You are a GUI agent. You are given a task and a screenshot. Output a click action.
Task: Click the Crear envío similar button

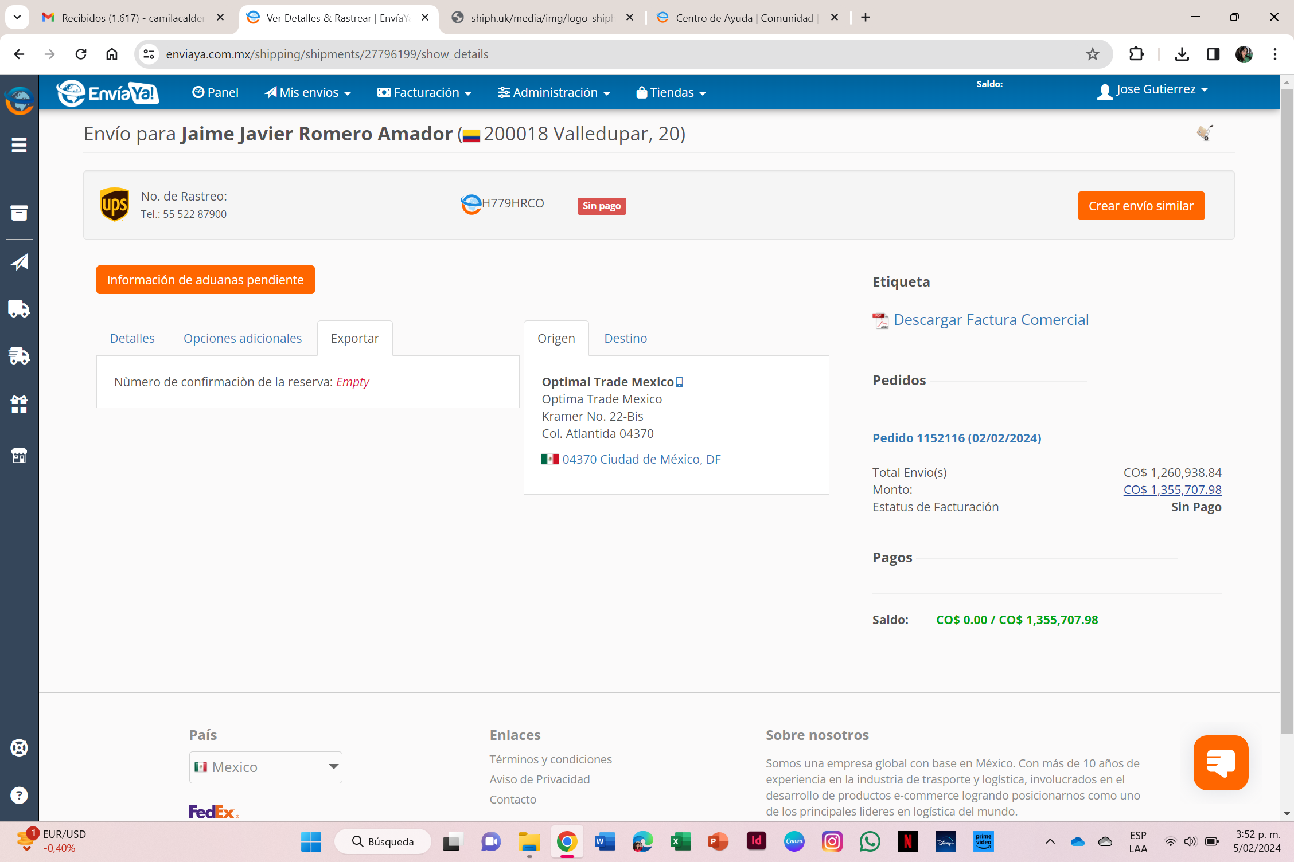[x=1140, y=206]
